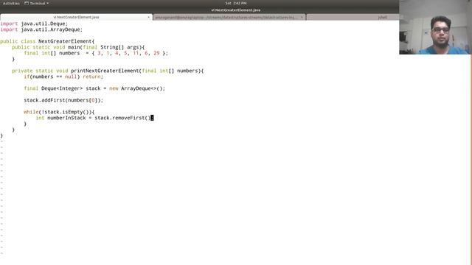472x265 pixels.
Task: Click the line 'import java.util.ArrayDeque;'
Action: [x=41, y=29]
